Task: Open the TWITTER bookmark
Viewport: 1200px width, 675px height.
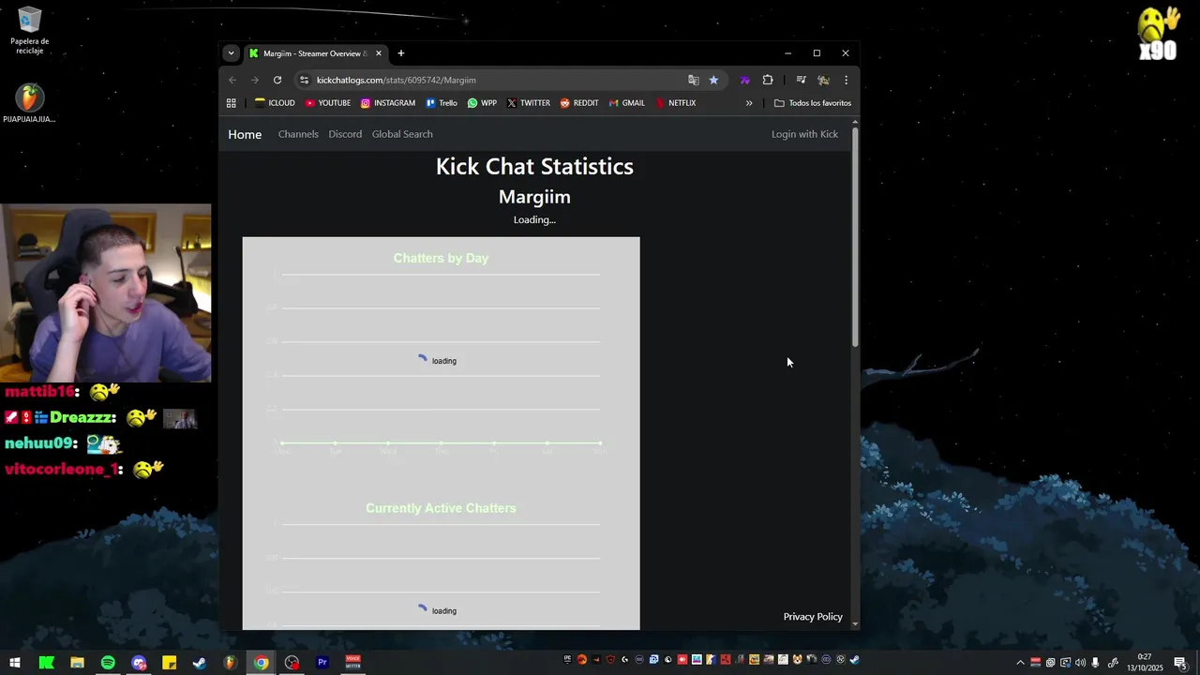Action: point(529,103)
